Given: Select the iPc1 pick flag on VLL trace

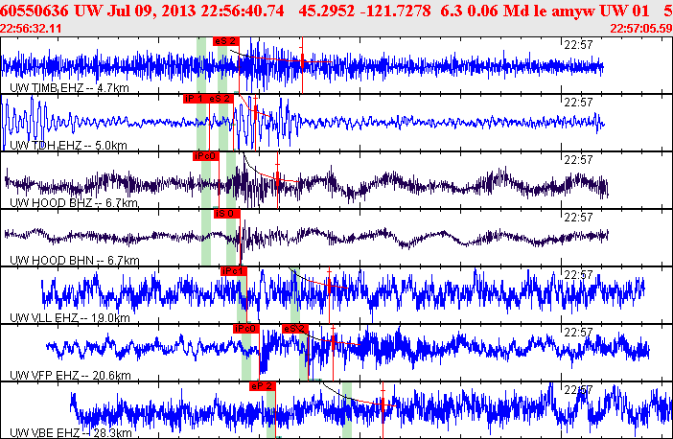Looking at the screenshot, I should 234,271.
